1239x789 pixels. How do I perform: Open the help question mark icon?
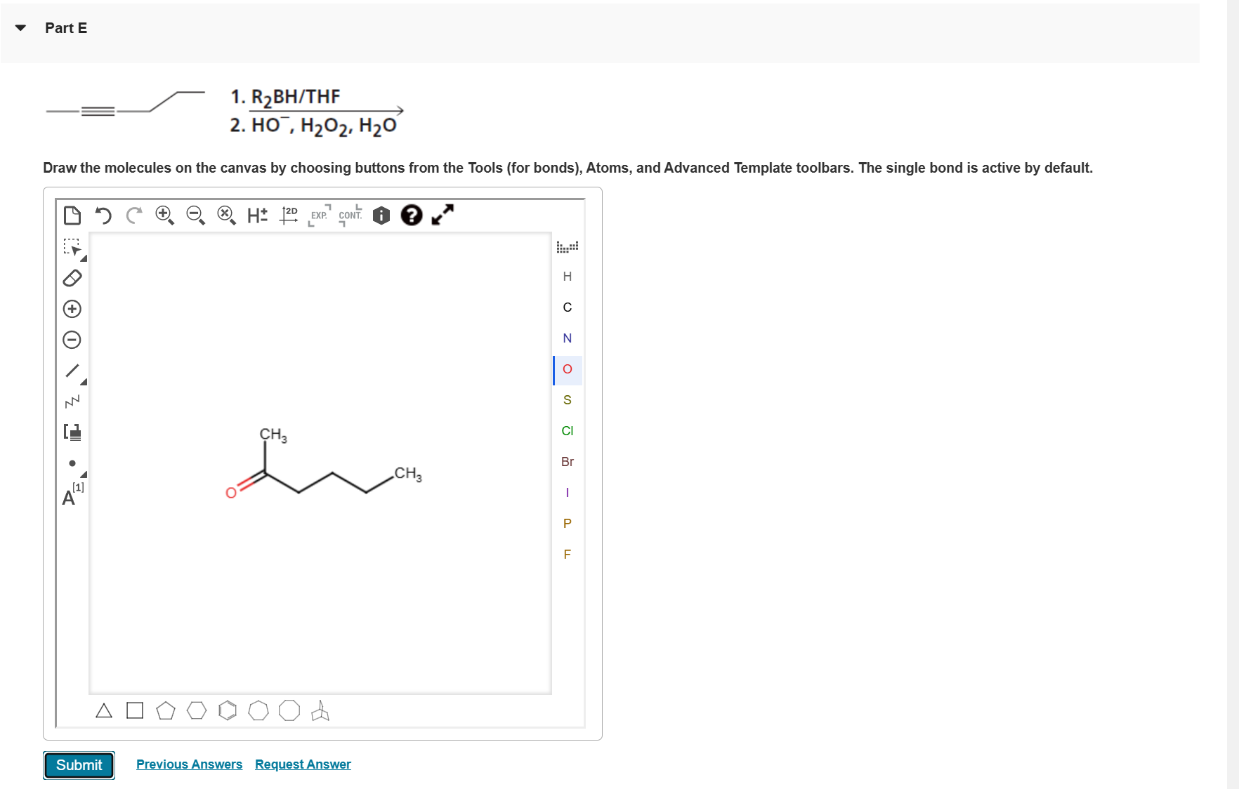(412, 216)
